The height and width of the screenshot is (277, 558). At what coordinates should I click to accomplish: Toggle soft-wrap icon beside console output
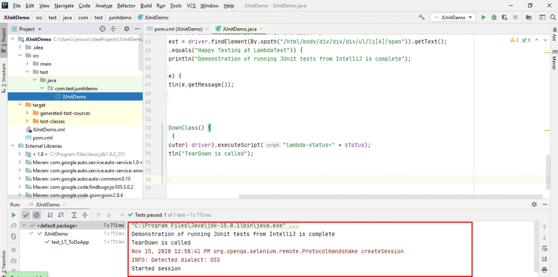tap(544, 248)
